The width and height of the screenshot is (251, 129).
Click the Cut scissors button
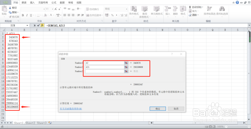point(13,8)
